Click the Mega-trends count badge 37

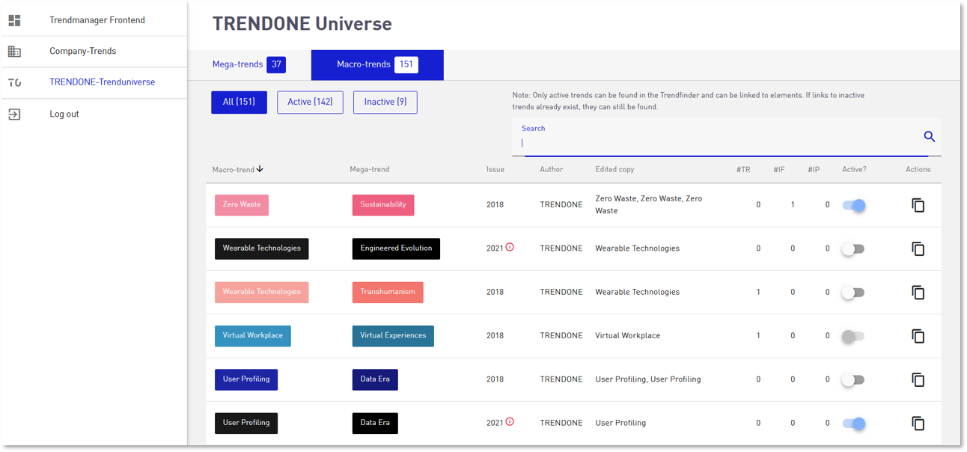[x=276, y=65]
